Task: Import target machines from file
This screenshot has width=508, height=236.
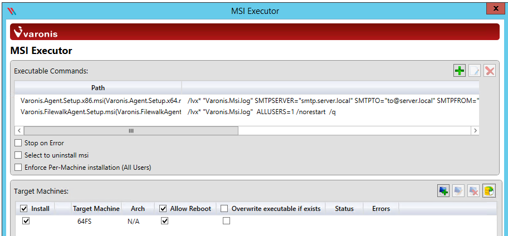Action: pos(489,191)
